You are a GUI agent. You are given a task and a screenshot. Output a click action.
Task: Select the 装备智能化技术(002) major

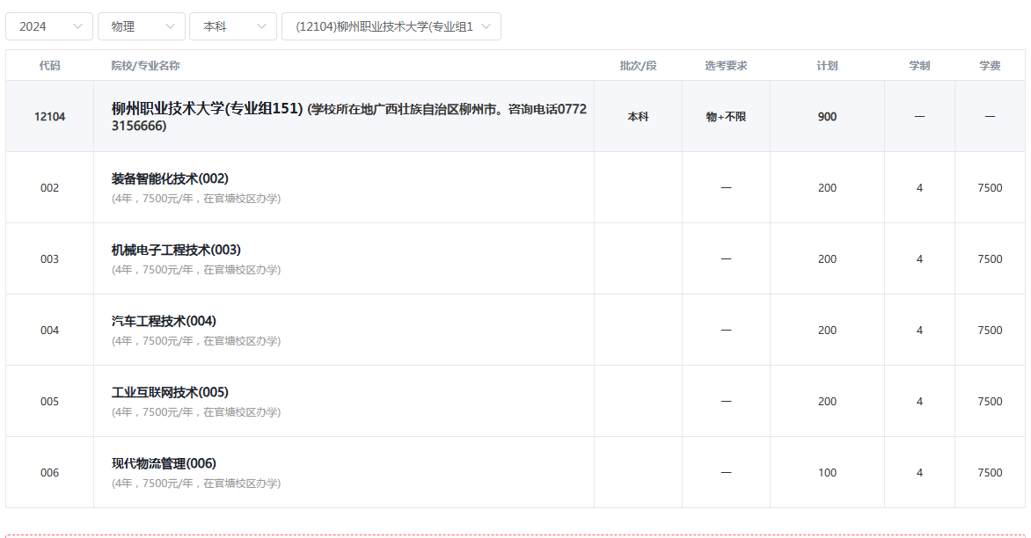coord(170,178)
